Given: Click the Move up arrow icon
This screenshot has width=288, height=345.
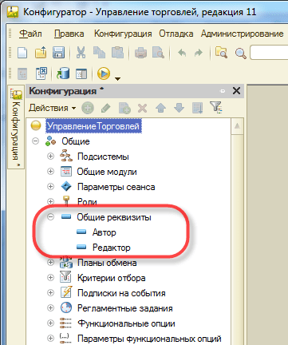Looking at the screenshot, I should coord(160,108).
